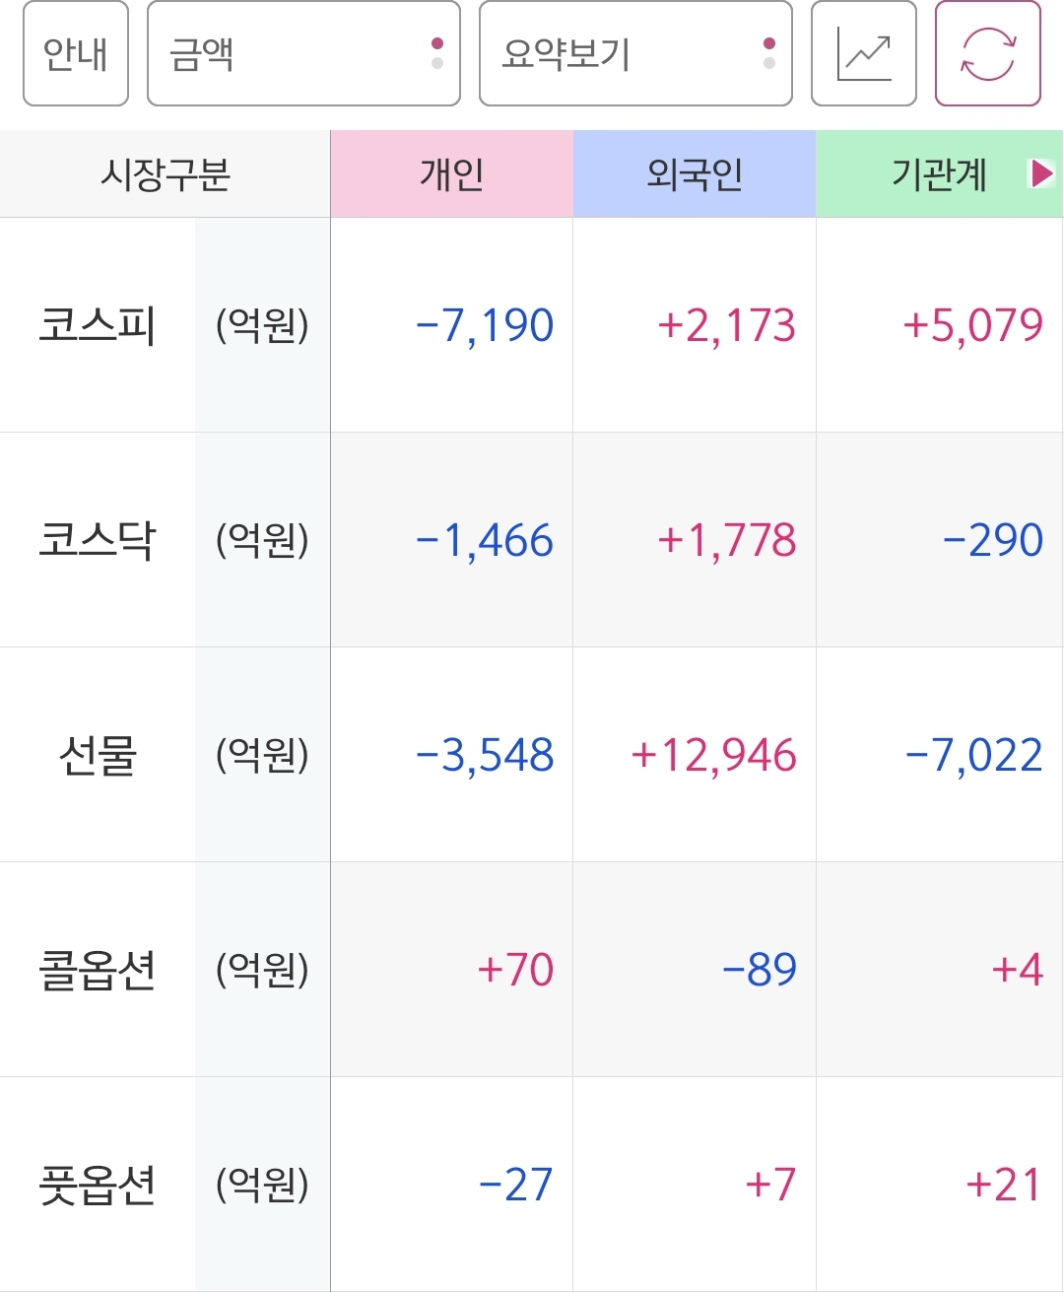Screen dimensions: 1064x1292
Task: Tap the 안내 button
Action: click(76, 53)
